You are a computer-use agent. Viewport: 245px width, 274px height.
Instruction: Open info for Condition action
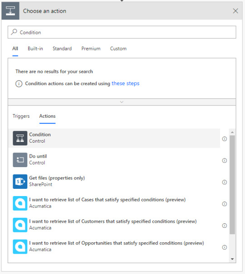coord(224,139)
